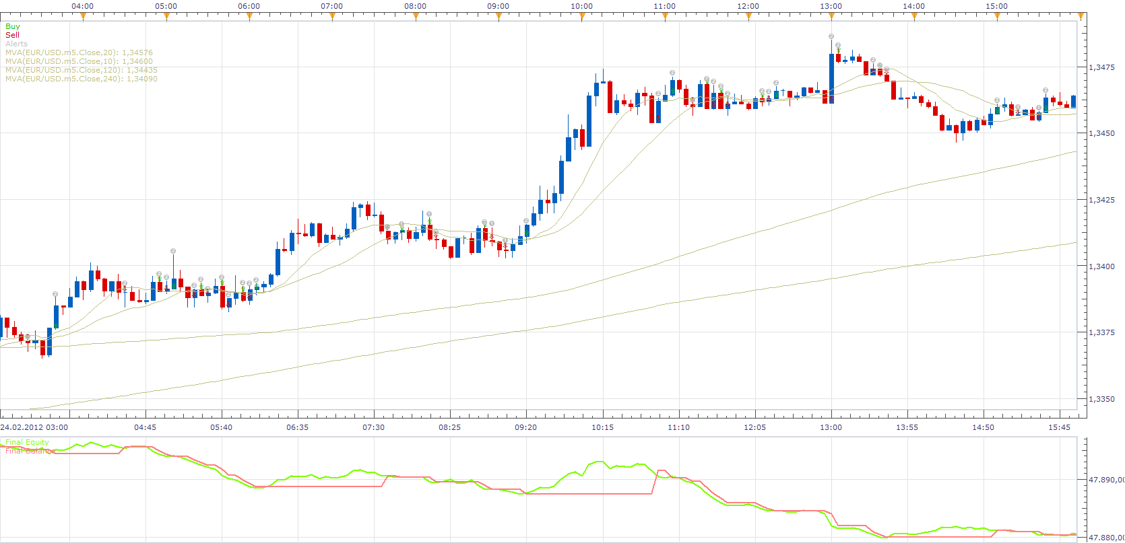The width and height of the screenshot is (1125, 543).
Task: Click the grey Alerts legend label
Action: coord(17,44)
